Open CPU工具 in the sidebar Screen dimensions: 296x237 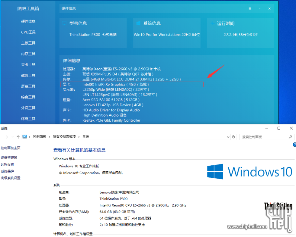point(28,32)
